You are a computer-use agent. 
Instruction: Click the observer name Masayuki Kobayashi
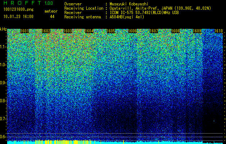click(129, 4)
